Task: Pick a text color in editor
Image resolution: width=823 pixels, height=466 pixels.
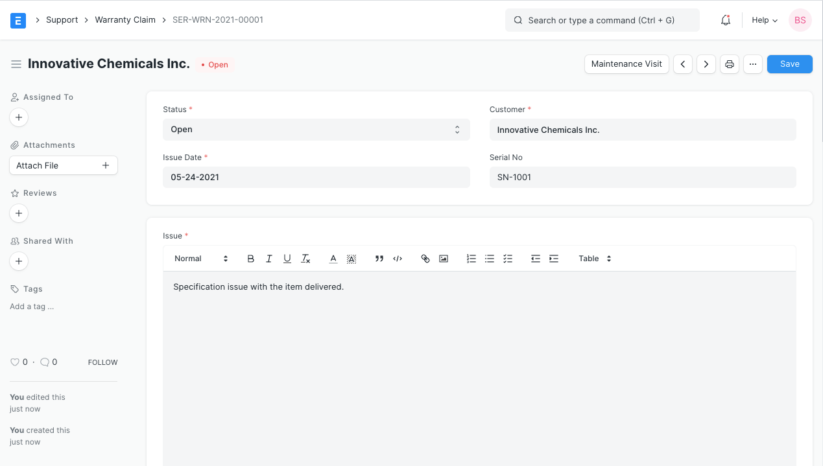Action: pyautogui.click(x=333, y=259)
